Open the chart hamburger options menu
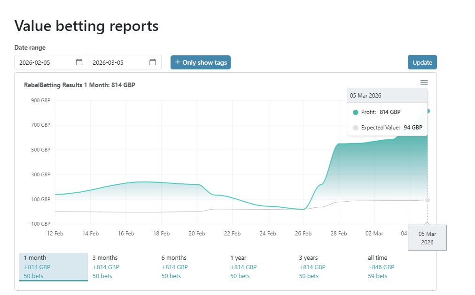This screenshot has width=475, height=295. point(424,82)
